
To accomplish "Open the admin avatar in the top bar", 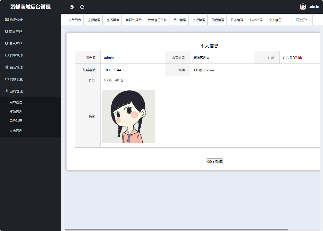I will click(x=302, y=7).
